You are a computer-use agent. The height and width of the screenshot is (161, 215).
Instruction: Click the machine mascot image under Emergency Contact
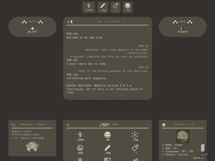click(x=32, y=146)
